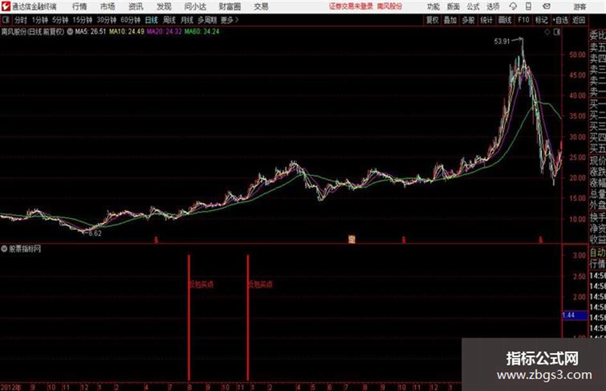Click the 多股 multi-stock toolbar button
The height and width of the screenshot is (391, 606).
468,20
